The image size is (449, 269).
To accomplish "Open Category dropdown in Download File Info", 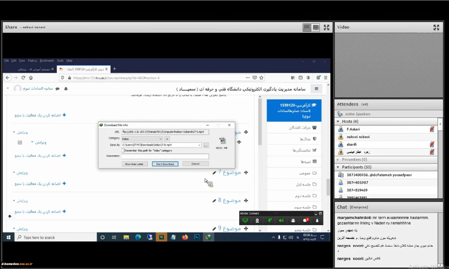I will click(160, 139).
